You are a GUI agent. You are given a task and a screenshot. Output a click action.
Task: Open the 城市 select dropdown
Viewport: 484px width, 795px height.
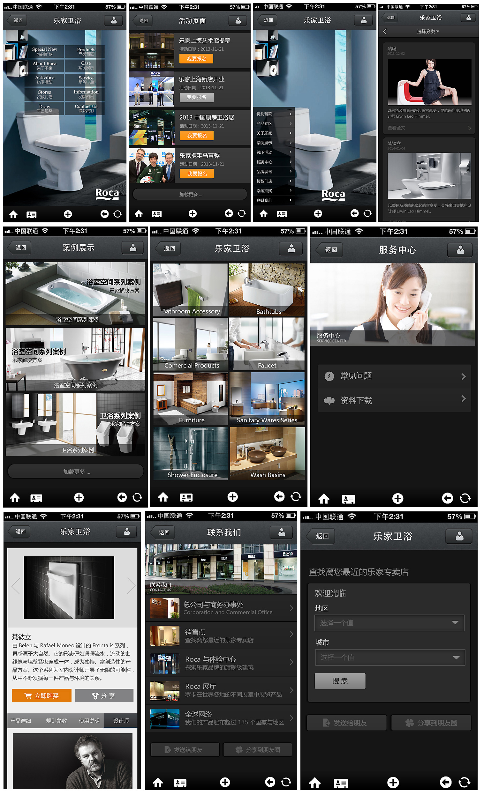click(390, 658)
